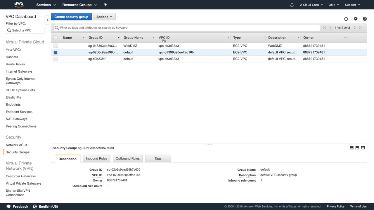Go to the AWS console home logo
The image size is (374, 210).
[x=19, y=5]
